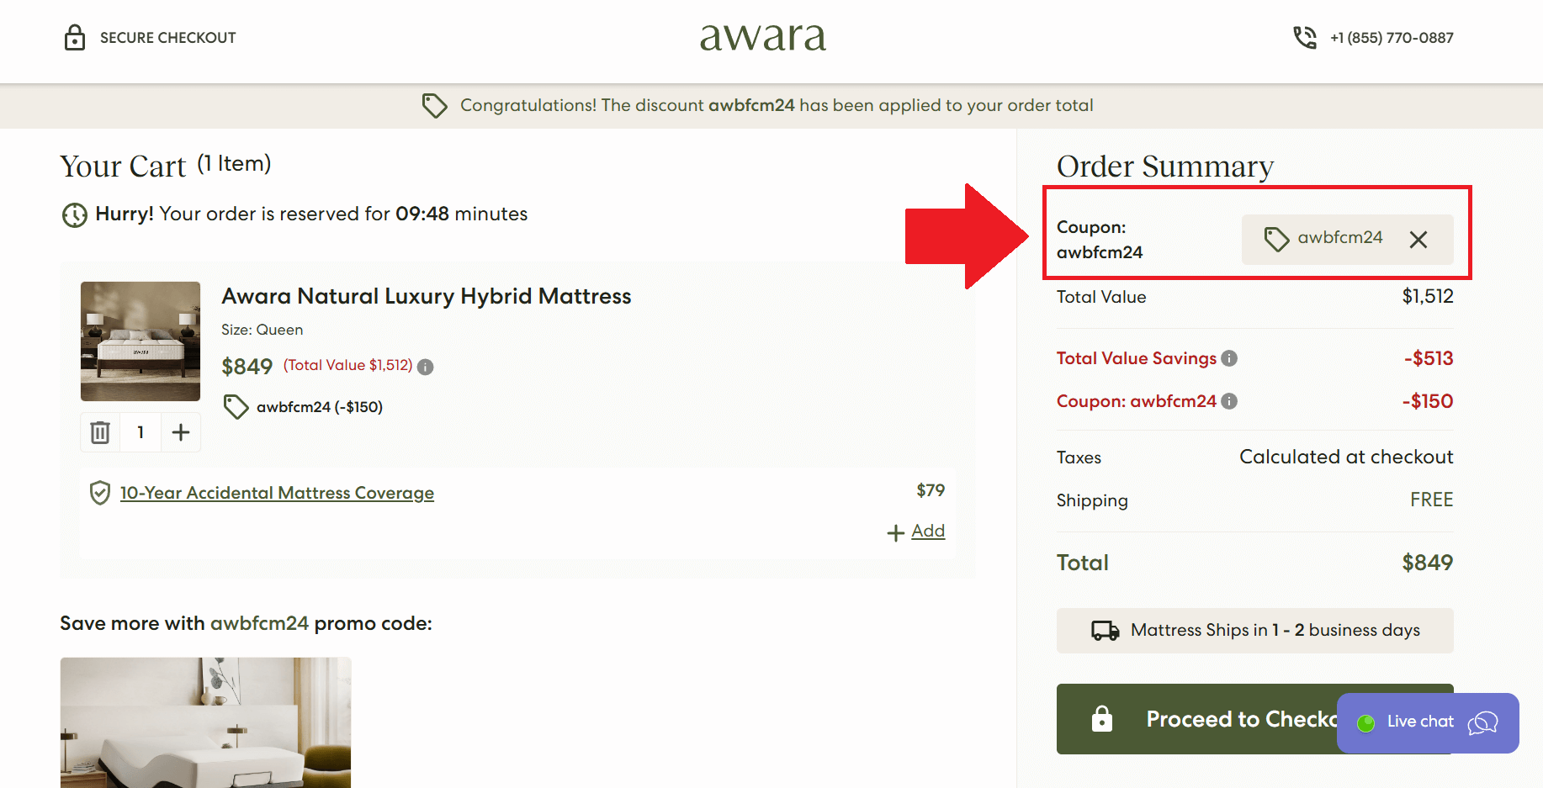Click the secure checkout lock icon
1543x788 pixels.
click(x=75, y=38)
